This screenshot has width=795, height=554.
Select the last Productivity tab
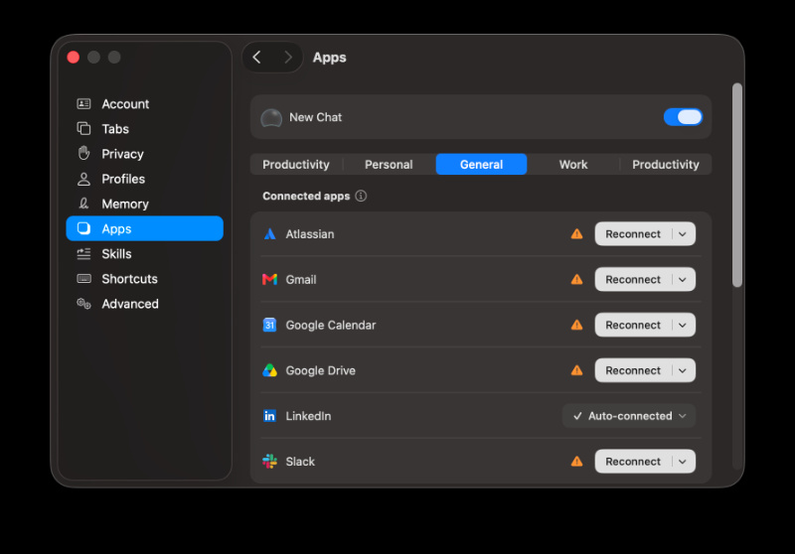(665, 165)
